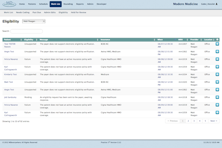Sort the table by Provider column

196,40
